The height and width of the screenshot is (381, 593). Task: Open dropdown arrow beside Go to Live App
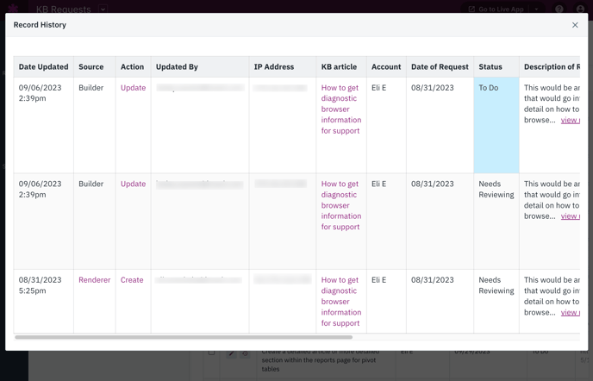click(x=537, y=9)
